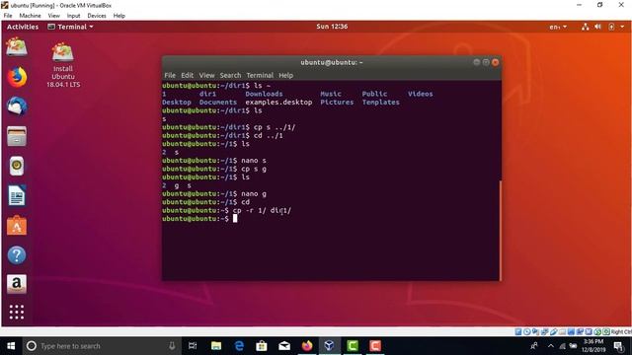Open Windows Start menu

coord(11,346)
